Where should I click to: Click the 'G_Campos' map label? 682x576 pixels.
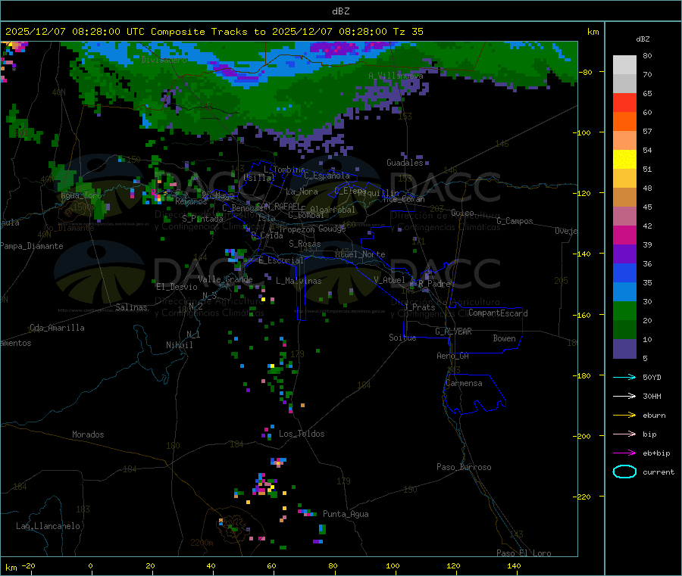click(515, 221)
